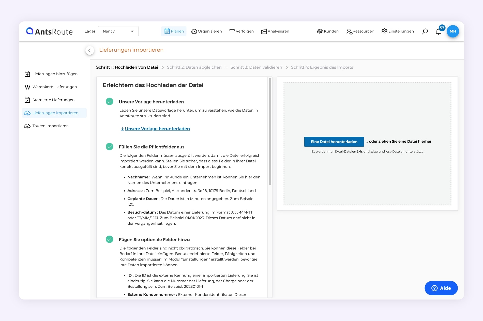Select Lieferungen importieren in sidebar
The image size is (483, 321).
[54, 113]
